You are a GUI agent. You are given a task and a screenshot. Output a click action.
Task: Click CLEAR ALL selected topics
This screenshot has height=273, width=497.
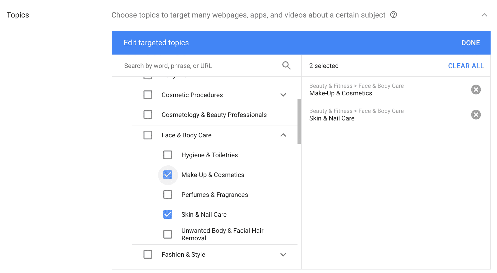point(466,66)
